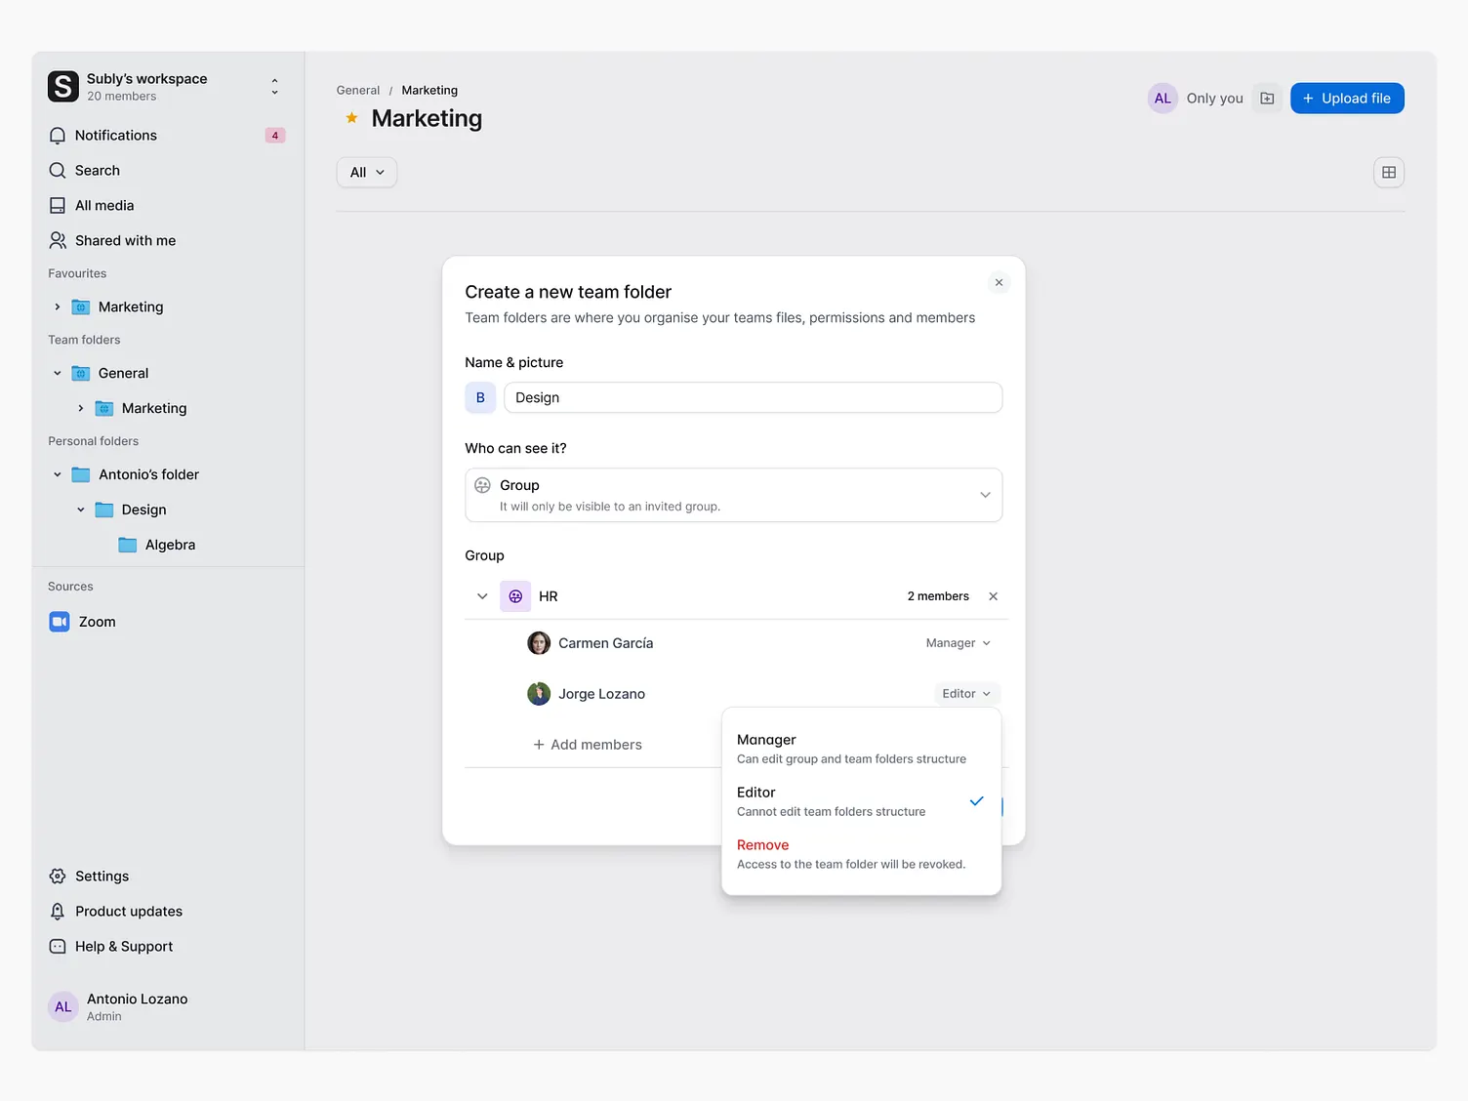Collapse the HR group
Viewport: 1468px width, 1101px height.
point(482,595)
